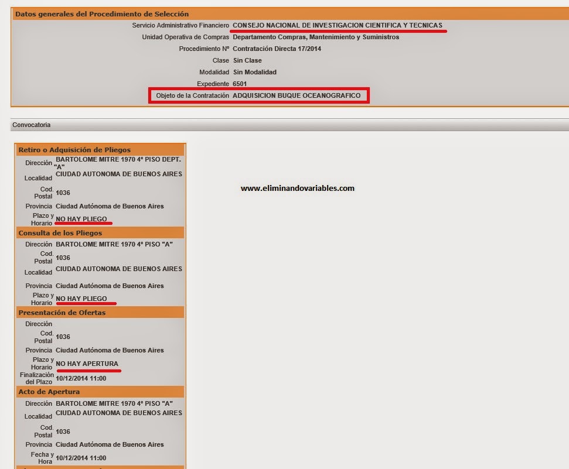569x469 pixels.
Task: Click 'Departamento Compras, Mantenimiento y Suministros' value
Action: (x=316, y=37)
